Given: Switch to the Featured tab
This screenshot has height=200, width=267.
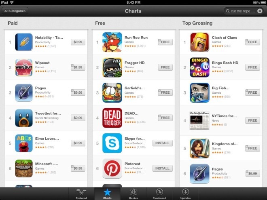Looking at the screenshot, I should [81, 194].
